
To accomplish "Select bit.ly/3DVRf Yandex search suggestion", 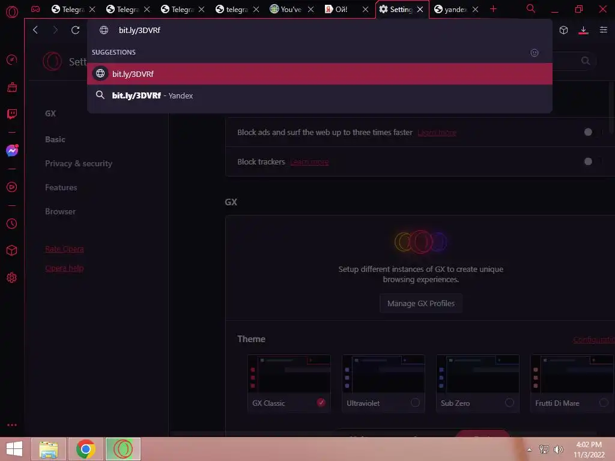I will [x=320, y=95].
